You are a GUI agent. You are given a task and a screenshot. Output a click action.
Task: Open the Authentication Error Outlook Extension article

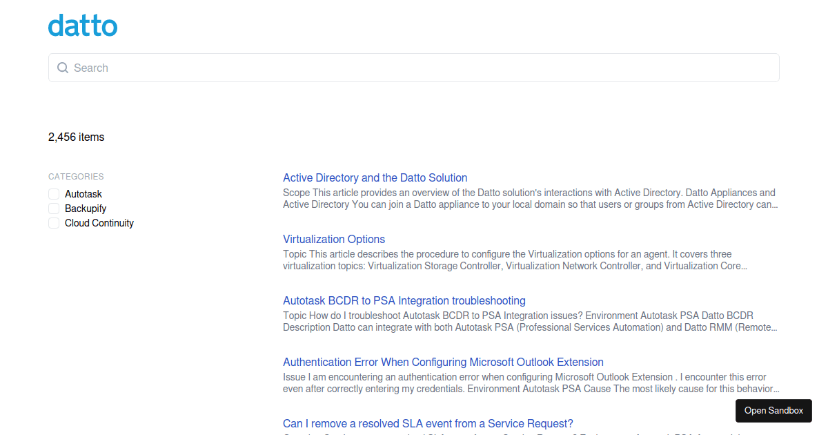(x=443, y=362)
